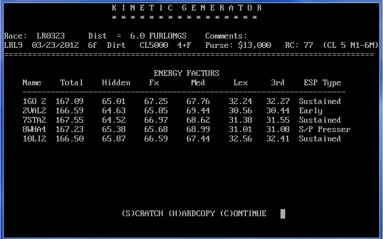
Task: Click Sustained in the 7STA2 row
Action: (x=320, y=120)
